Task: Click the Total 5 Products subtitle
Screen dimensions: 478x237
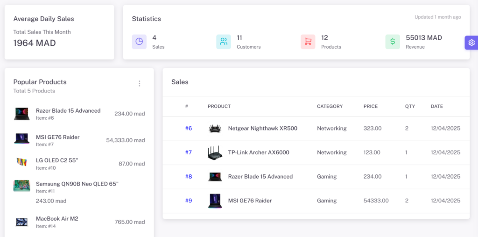Action: coord(34,91)
